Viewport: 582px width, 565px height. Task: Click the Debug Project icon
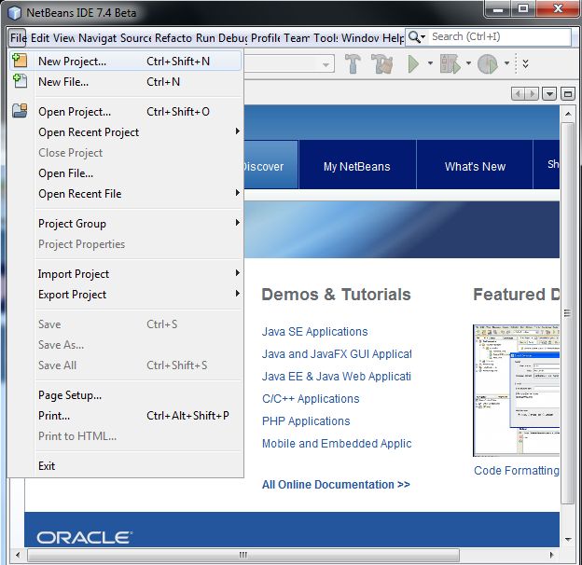coord(450,63)
